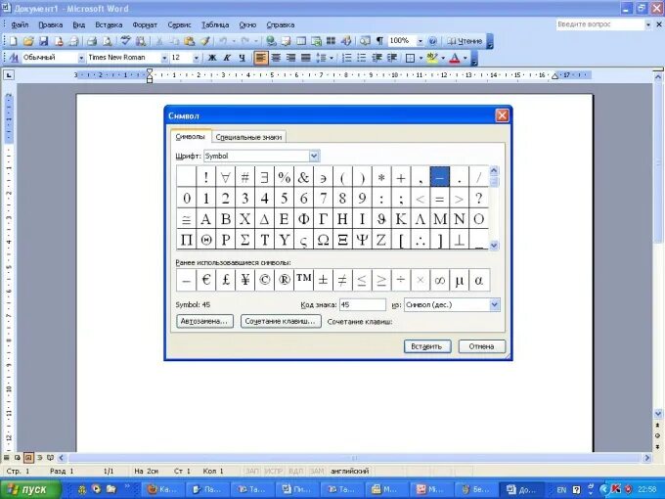Open the highlight color dropdown arrow
The image size is (665, 499).
point(443,58)
